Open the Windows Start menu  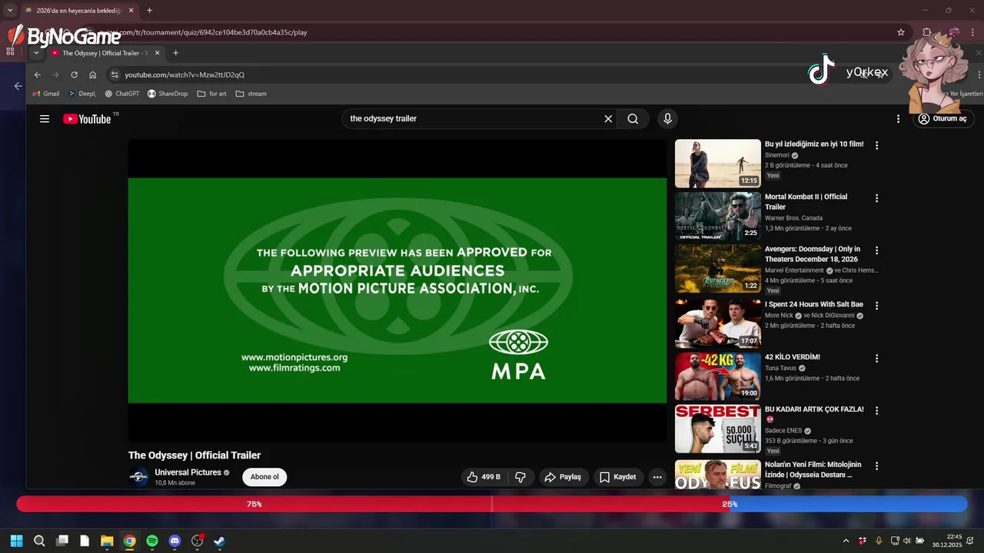click(16, 541)
